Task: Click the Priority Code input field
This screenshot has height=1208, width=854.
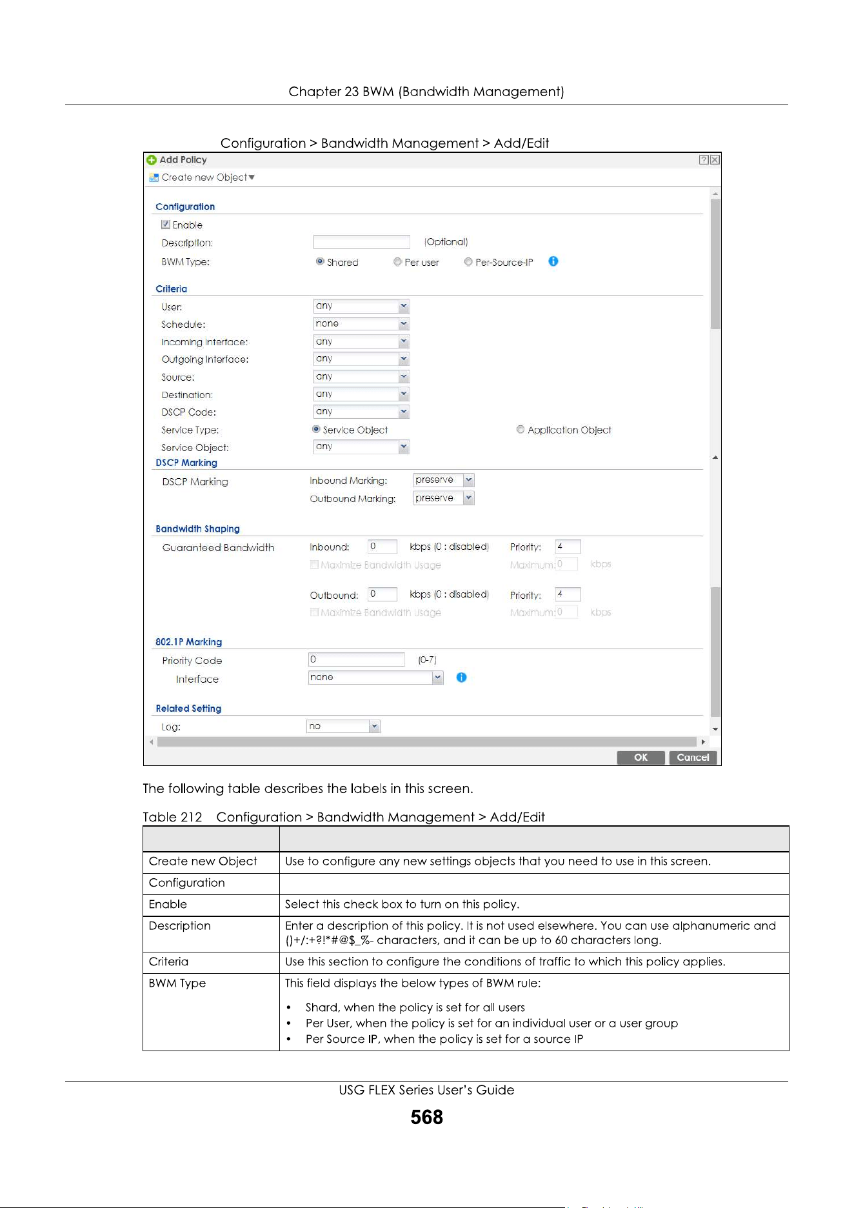Action: click(x=357, y=659)
